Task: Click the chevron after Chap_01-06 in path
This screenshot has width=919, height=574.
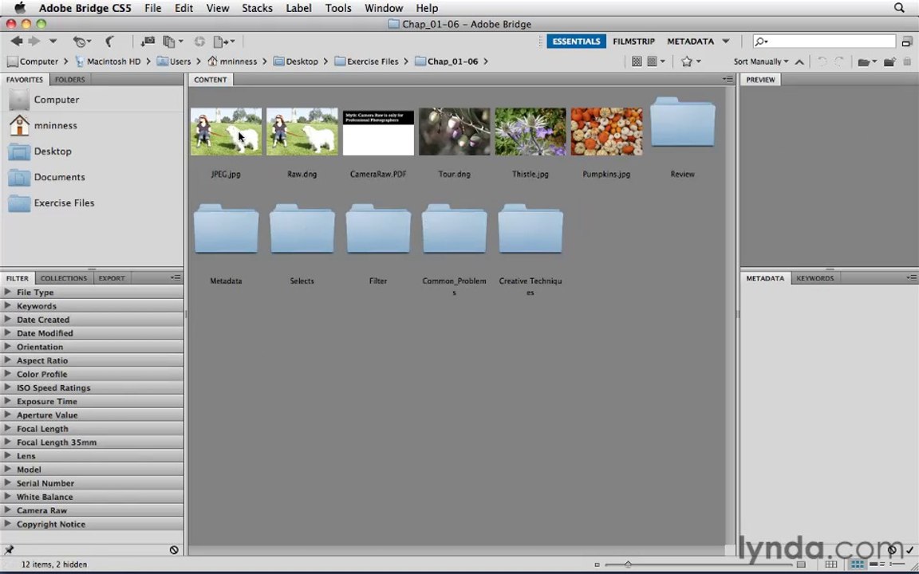Action: [x=486, y=61]
